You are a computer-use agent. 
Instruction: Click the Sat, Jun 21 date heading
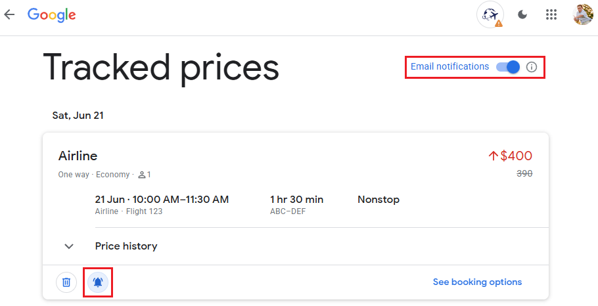coord(78,116)
